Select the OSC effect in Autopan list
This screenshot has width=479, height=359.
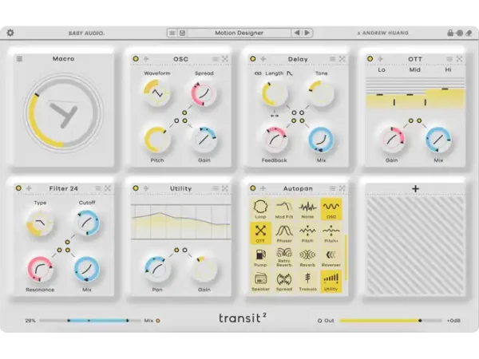[331, 209]
